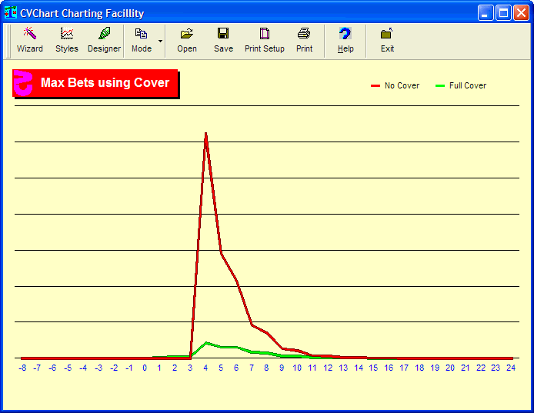Open the Print Setup dialog
The width and height of the screenshot is (534, 413).
tap(265, 40)
